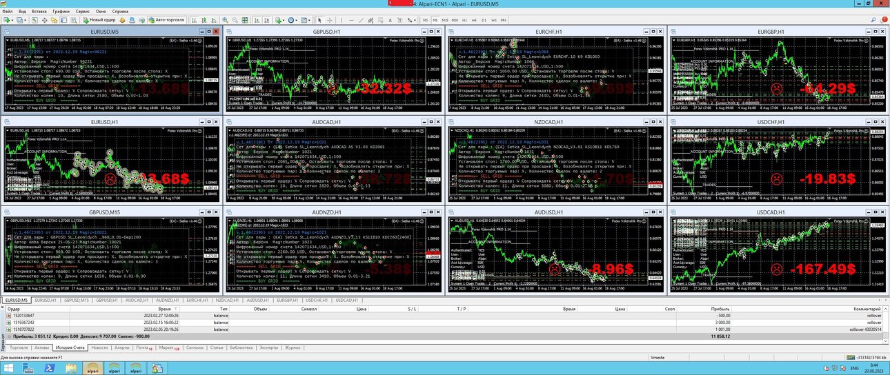The image size is (890, 375).
Task: Open the Вид menu
Action: click(x=22, y=12)
